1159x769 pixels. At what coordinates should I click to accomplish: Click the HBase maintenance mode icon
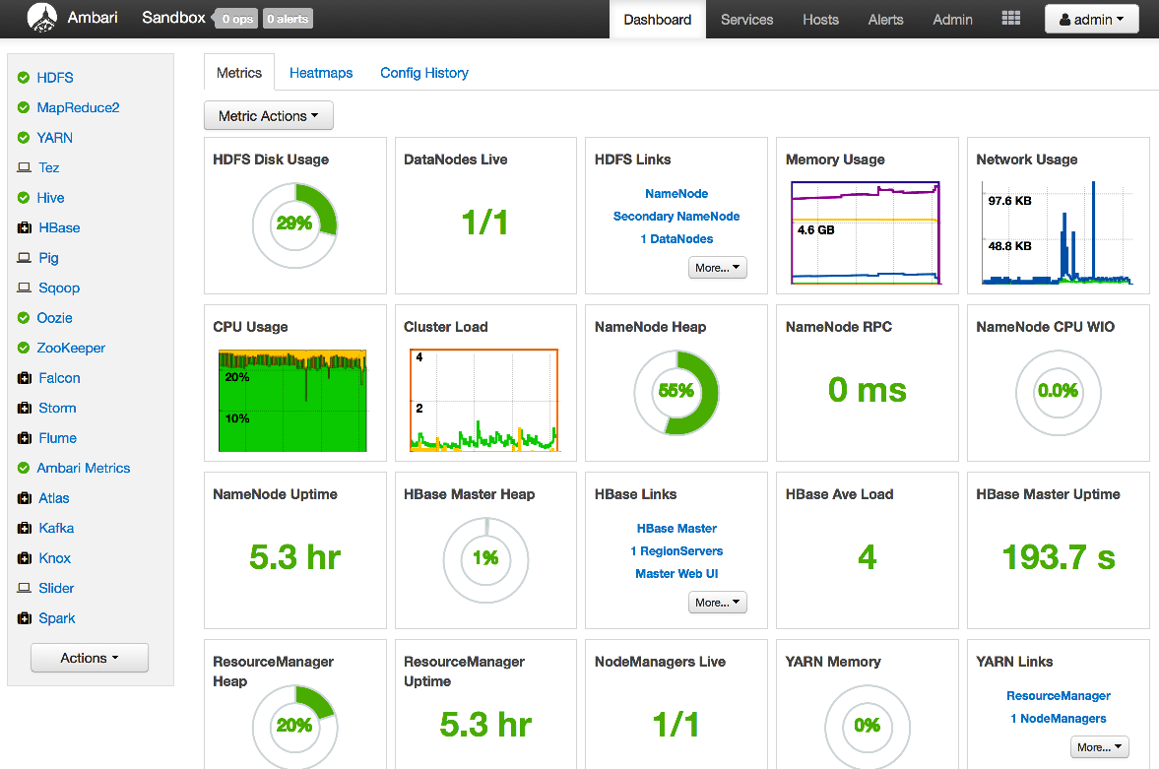(x=25, y=227)
